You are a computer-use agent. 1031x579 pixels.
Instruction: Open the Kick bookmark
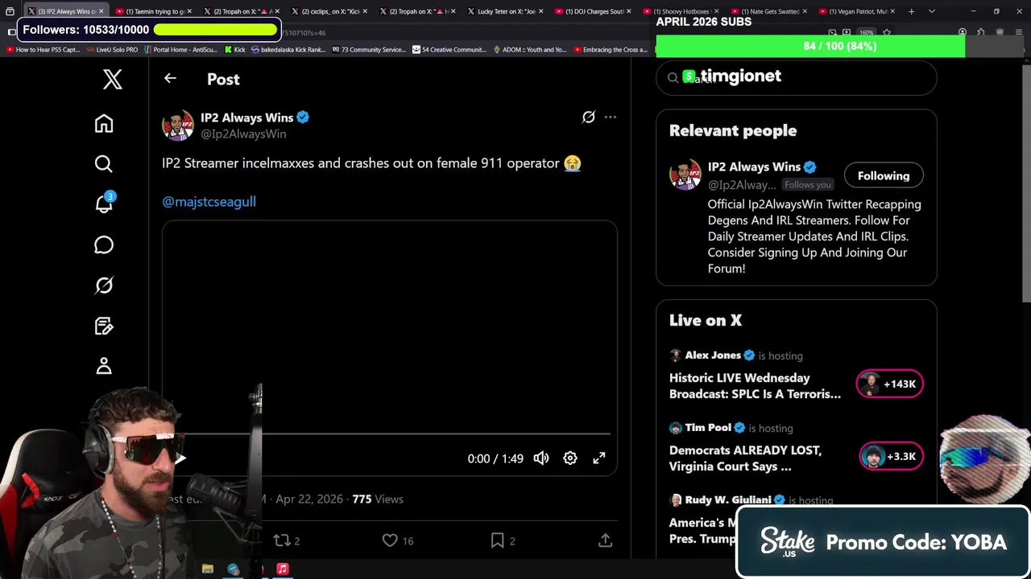point(234,50)
